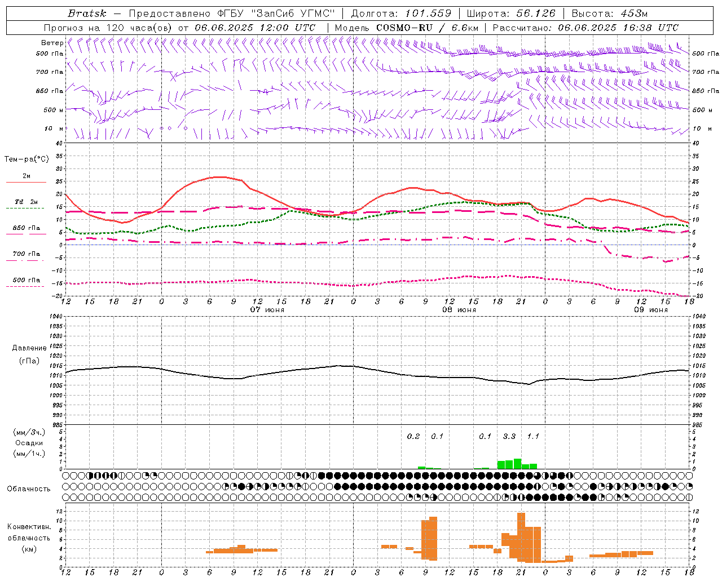Click the '850 гПа' temperature legend label
This screenshot has width=722, height=577.
coord(27,228)
